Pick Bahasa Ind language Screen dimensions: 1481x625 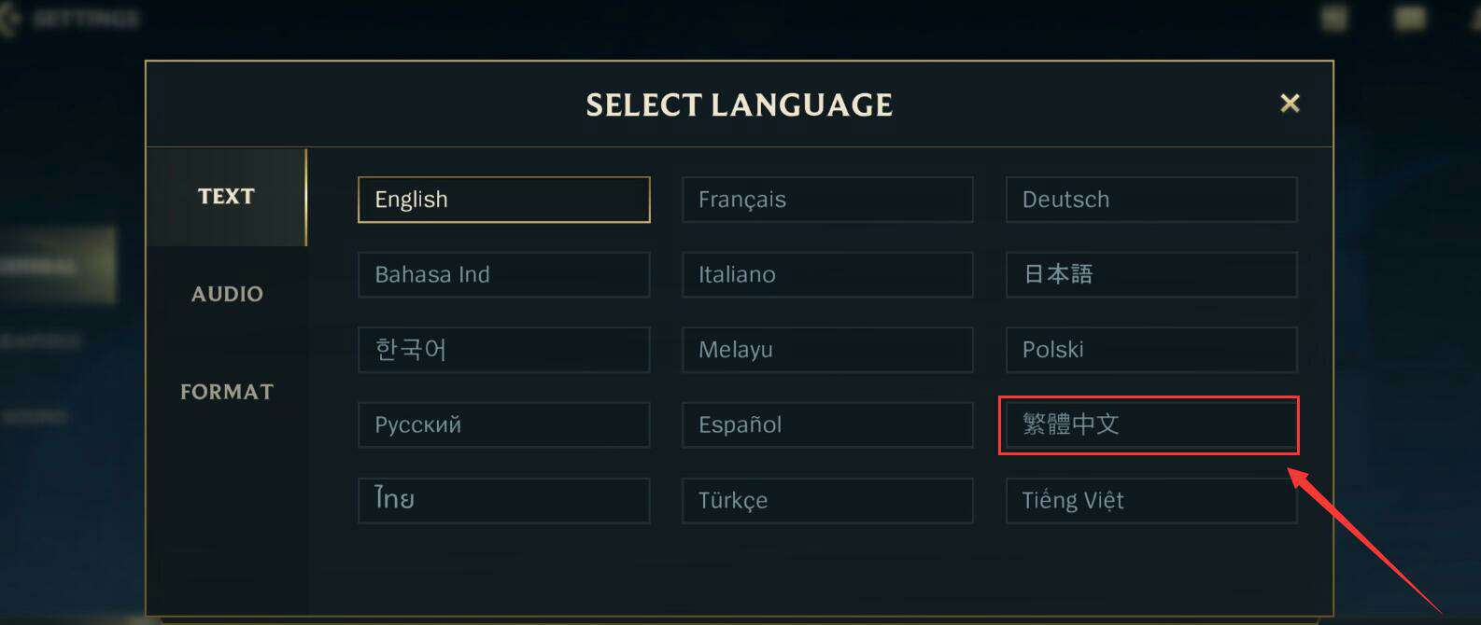(x=503, y=275)
